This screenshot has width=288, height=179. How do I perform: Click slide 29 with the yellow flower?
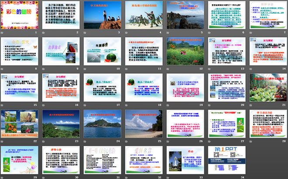(x=18, y=158)
